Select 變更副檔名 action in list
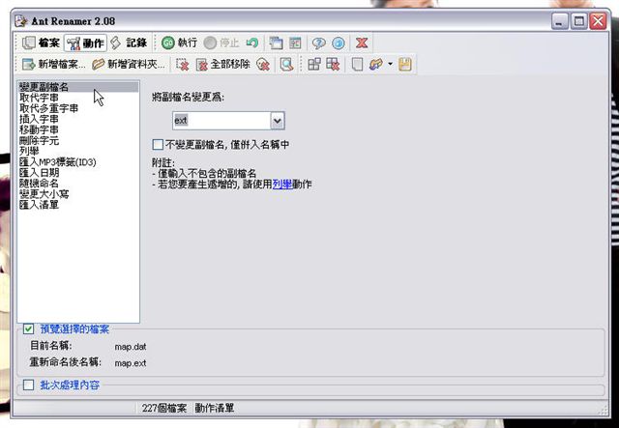Screen dimensions: 619x428 tap(78, 87)
